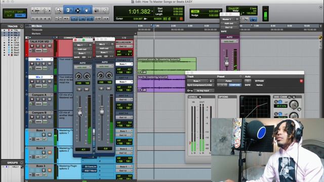Click the Levels phase invert icon
The height and width of the screenshot is (182, 324).
[200, 97]
